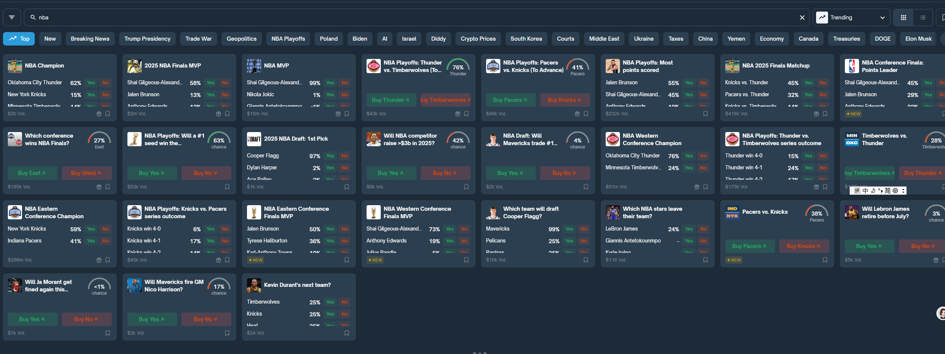Viewport: 945px width, 354px height.
Task: Open the filter options icon beside search
Action: pyautogui.click(x=12, y=18)
